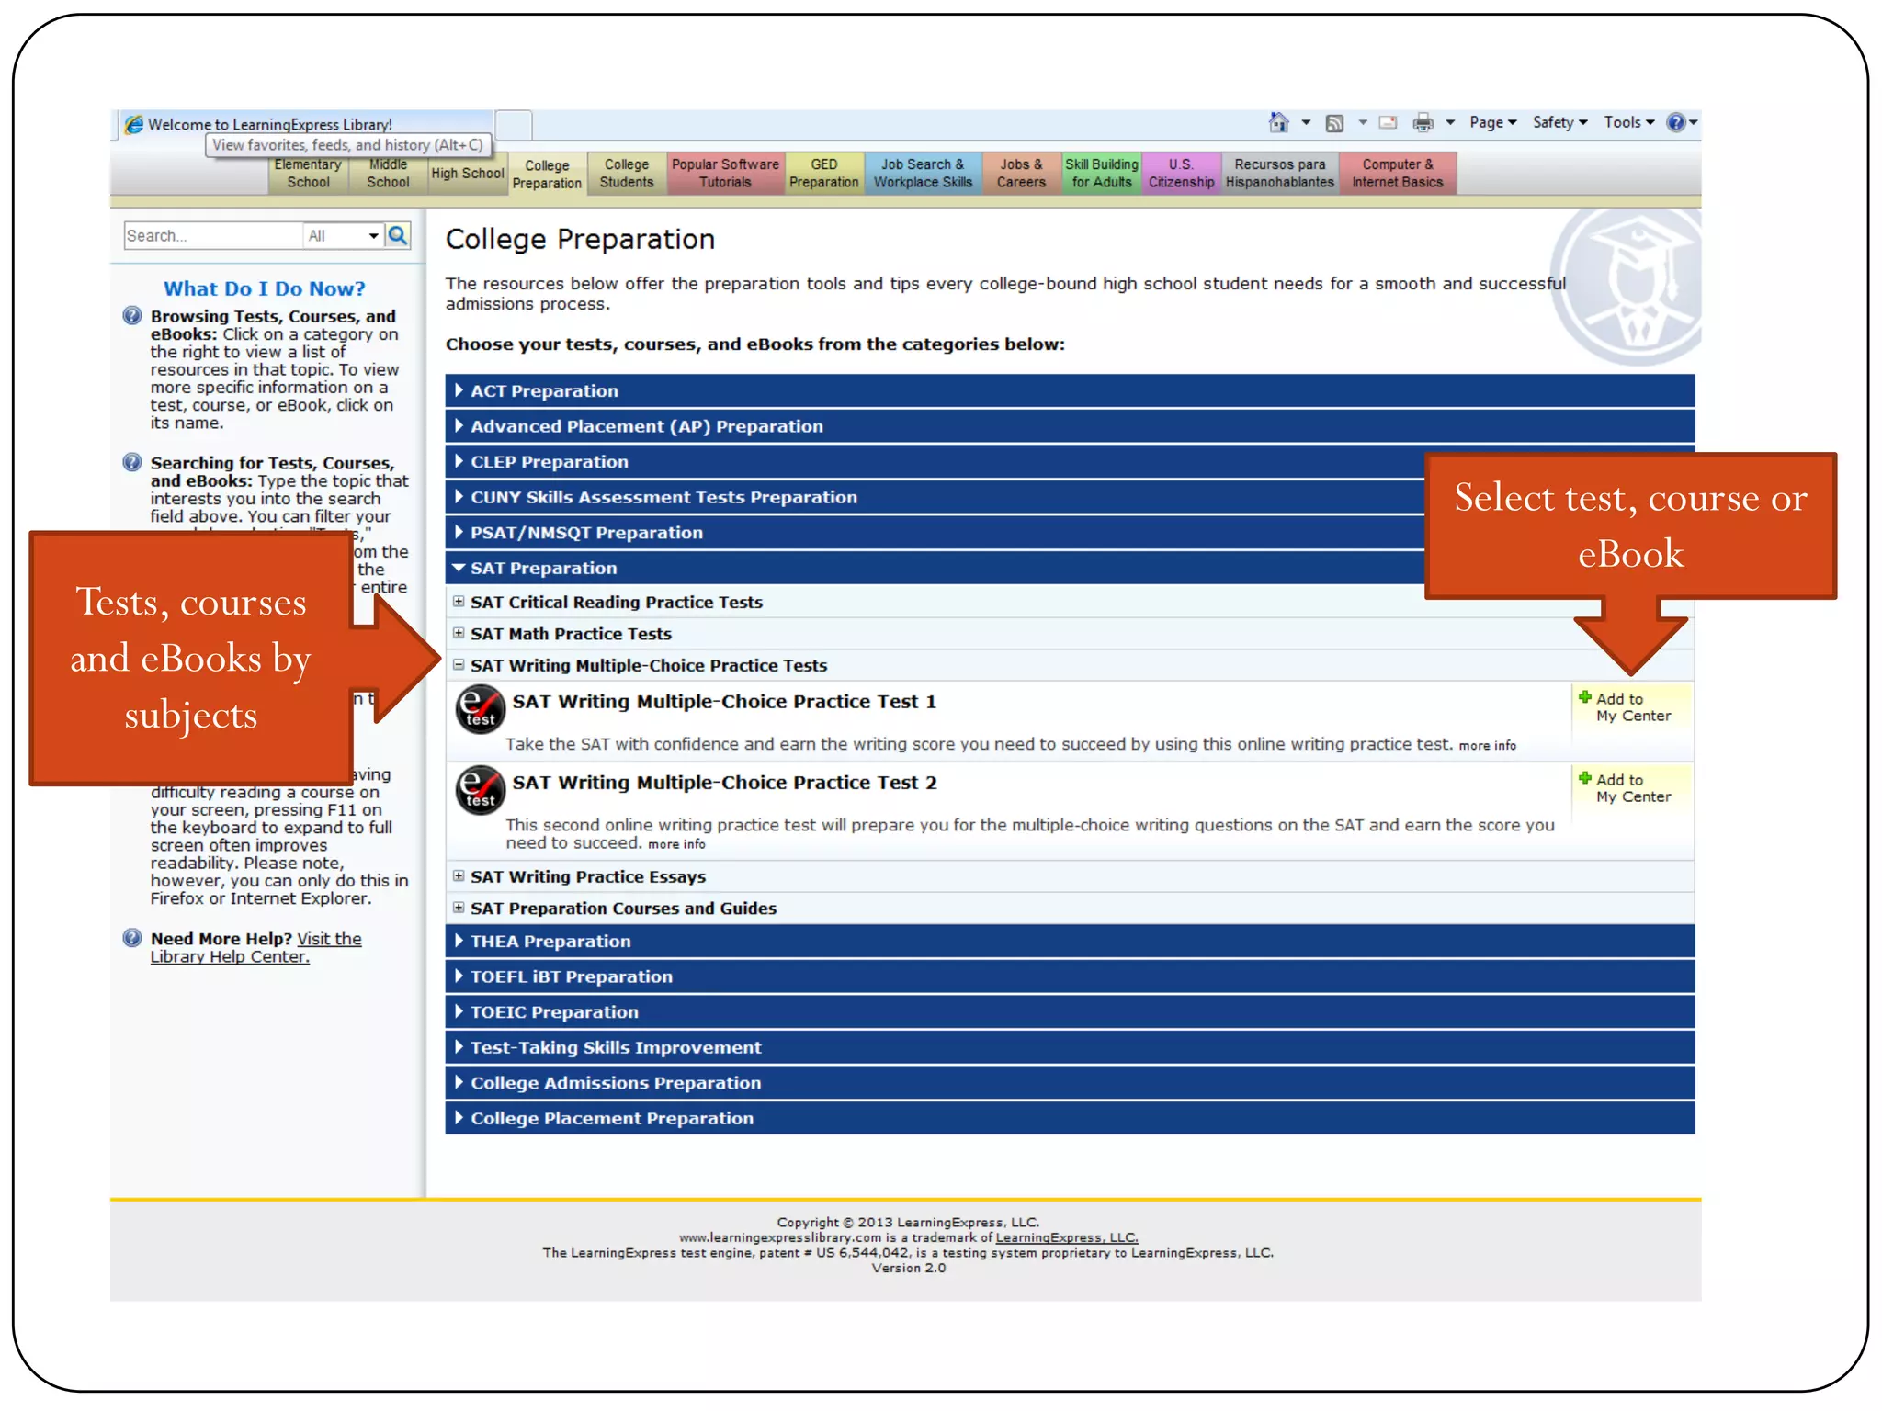The height and width of the screenshot is (1411, 1882).
Task: Click the Search text field
Action: (213, 236)
